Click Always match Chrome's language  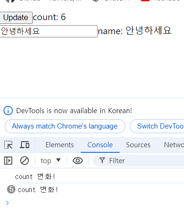[65, 126]
